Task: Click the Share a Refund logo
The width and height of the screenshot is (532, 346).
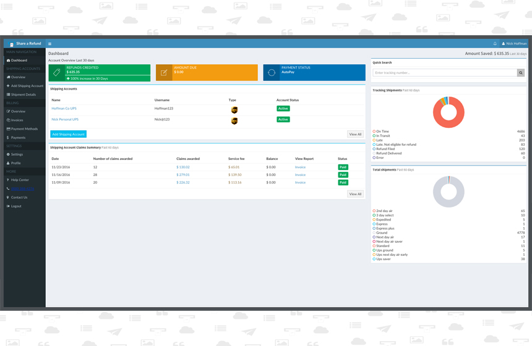Action: pyautogui.click(x=25, y=44)
